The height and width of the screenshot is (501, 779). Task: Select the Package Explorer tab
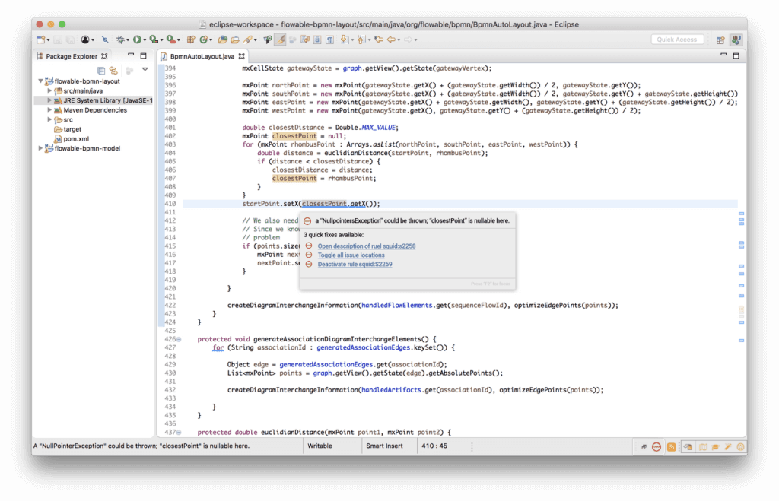coord(71,56)
